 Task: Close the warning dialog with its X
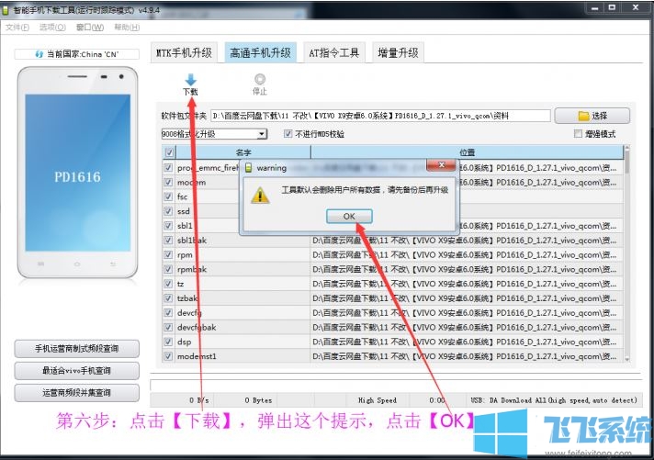tap(441, 165)
